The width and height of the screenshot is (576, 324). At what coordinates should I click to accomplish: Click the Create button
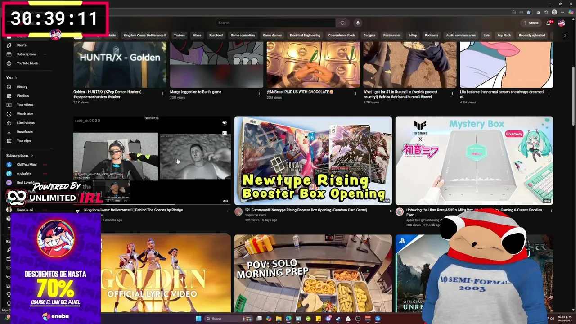531,22
